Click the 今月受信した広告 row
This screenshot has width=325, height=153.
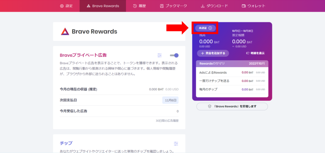[119, 111]
